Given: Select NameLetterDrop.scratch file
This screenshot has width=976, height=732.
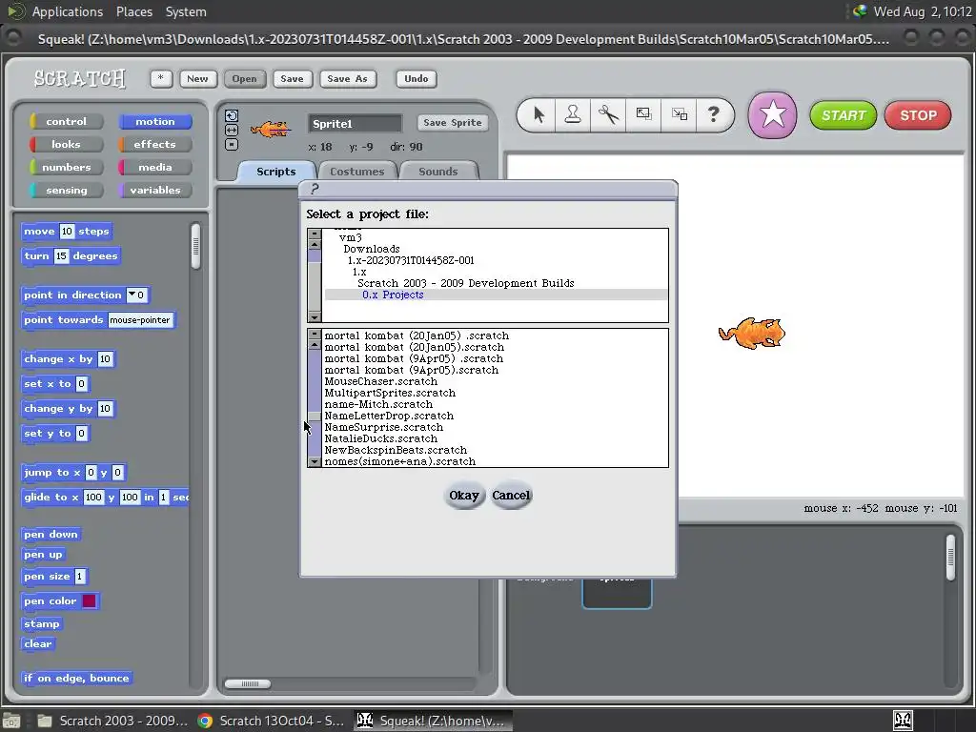Looking at the screenshot, I should coord(389,416).
